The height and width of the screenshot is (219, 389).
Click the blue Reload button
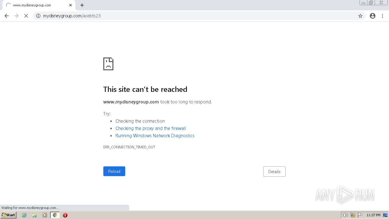[x=114, y=171]
